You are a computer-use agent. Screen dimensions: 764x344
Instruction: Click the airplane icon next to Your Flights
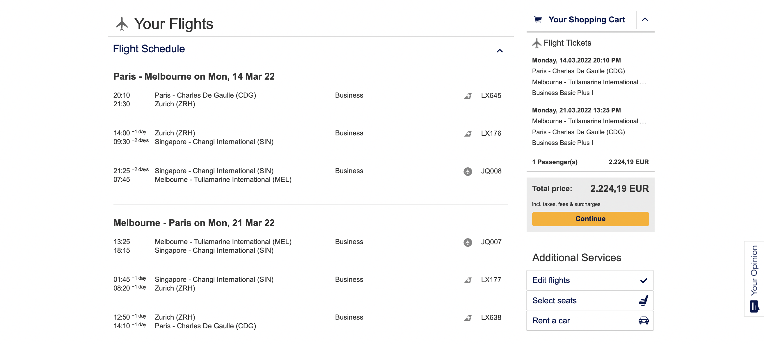tap(122, 24)
